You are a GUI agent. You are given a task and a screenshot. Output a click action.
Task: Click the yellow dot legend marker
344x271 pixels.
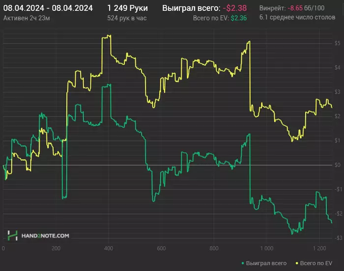point(298,264)
